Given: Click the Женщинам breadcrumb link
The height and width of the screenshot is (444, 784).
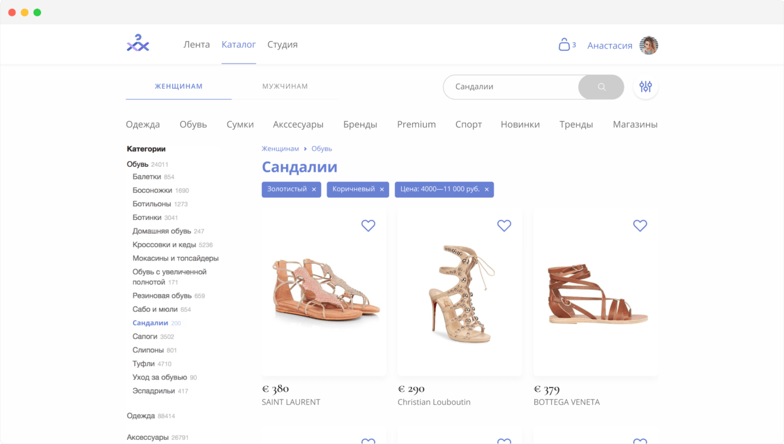Looking at the screenshot, I should click(x=280, y=149).
